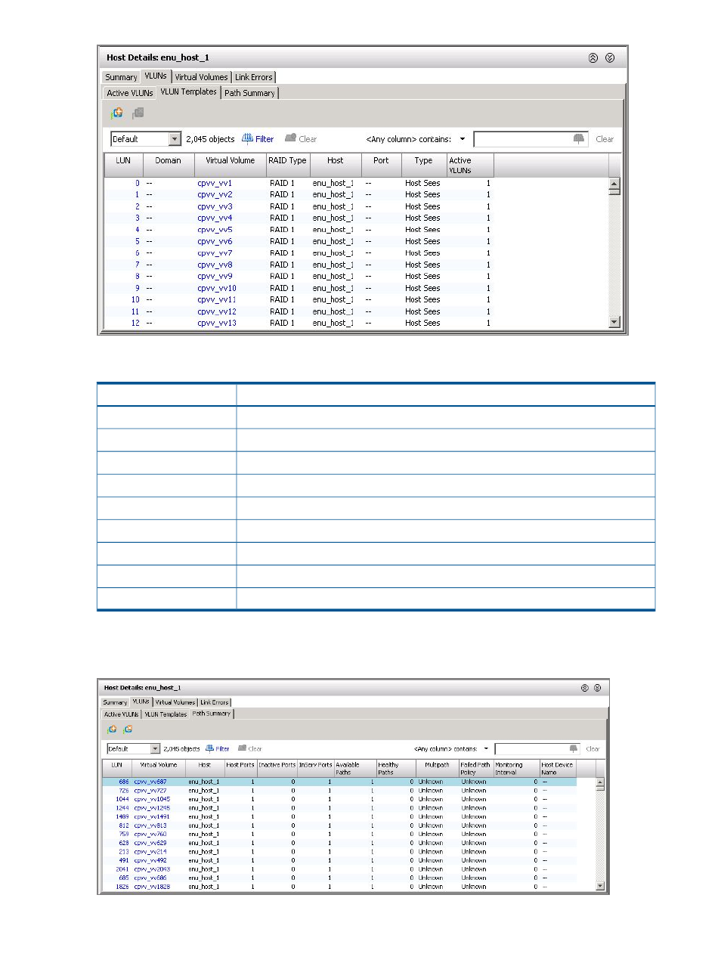Click the Clear button at the far right of the upper panel
Screen dimensions: 721x960
[605, 139]
